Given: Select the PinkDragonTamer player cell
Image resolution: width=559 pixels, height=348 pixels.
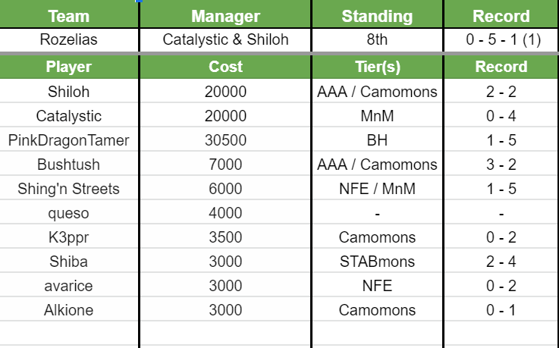Looking at the screenshot, I should pyautogui.click(x=69, y=140).
